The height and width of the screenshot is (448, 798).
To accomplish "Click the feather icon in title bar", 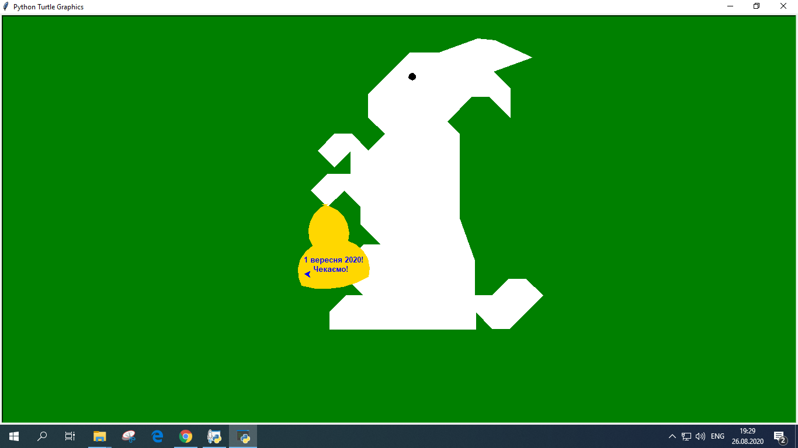I will tap(6, 6).
